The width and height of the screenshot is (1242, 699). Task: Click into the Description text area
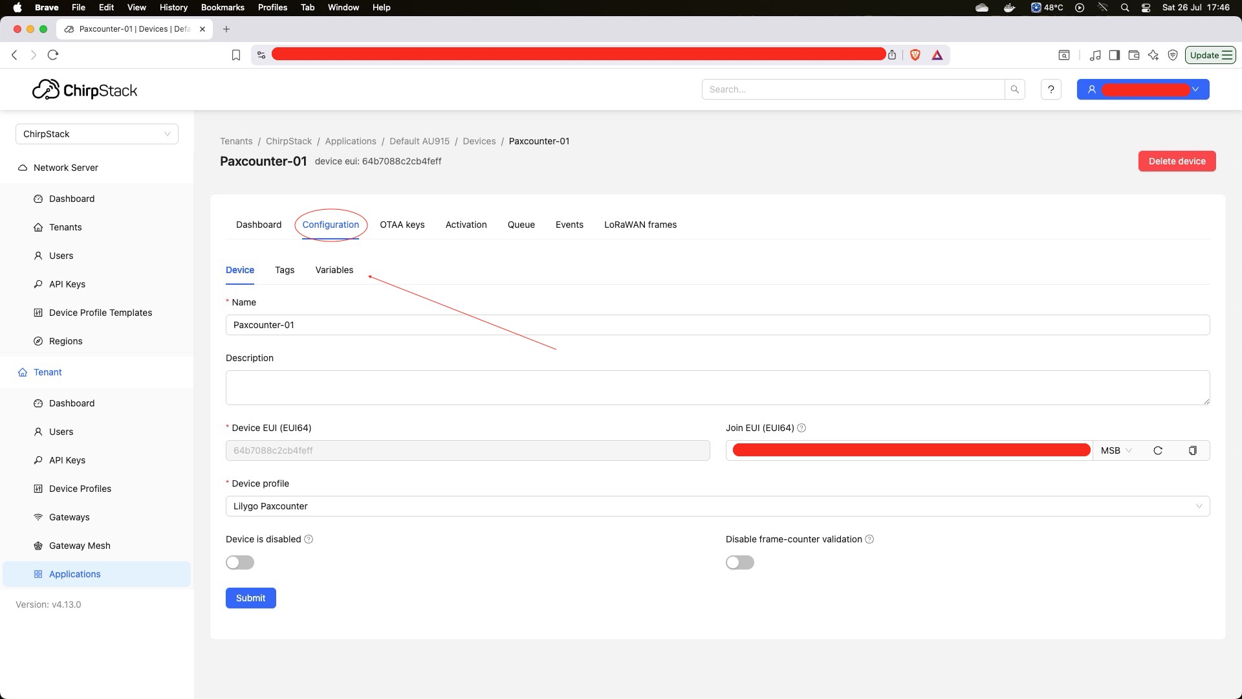tap(717, 387)
